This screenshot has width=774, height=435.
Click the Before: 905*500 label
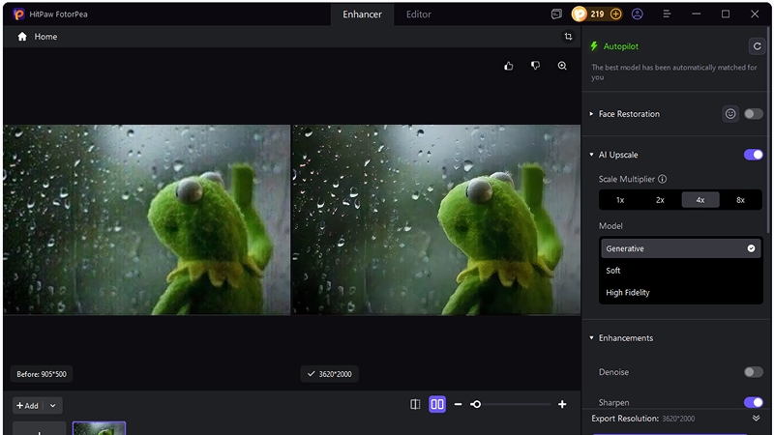(42, 374)
